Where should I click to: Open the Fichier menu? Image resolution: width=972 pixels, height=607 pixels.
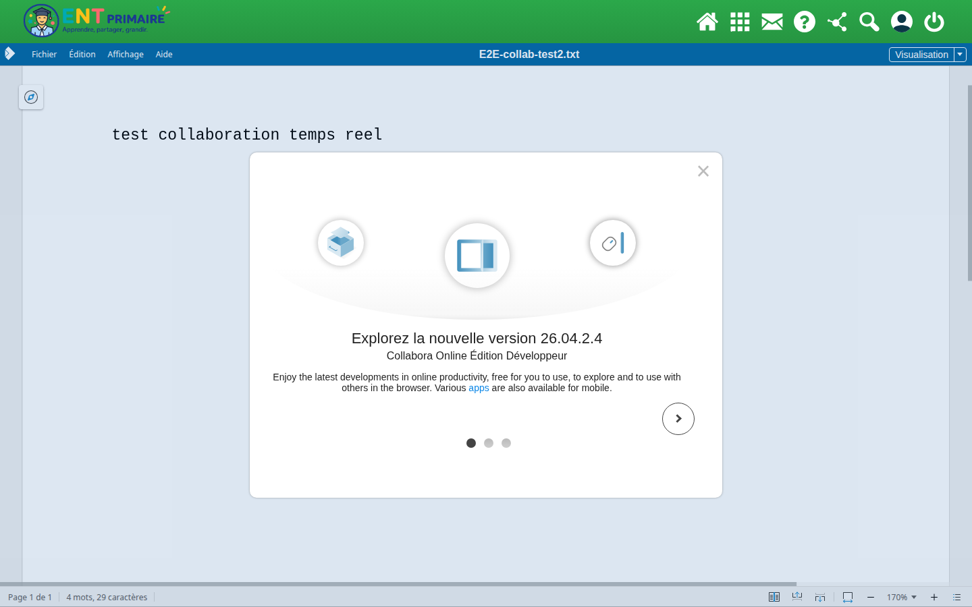45,55
